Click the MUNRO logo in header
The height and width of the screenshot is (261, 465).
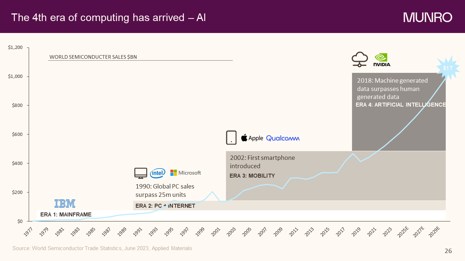[x=428, y=17]
